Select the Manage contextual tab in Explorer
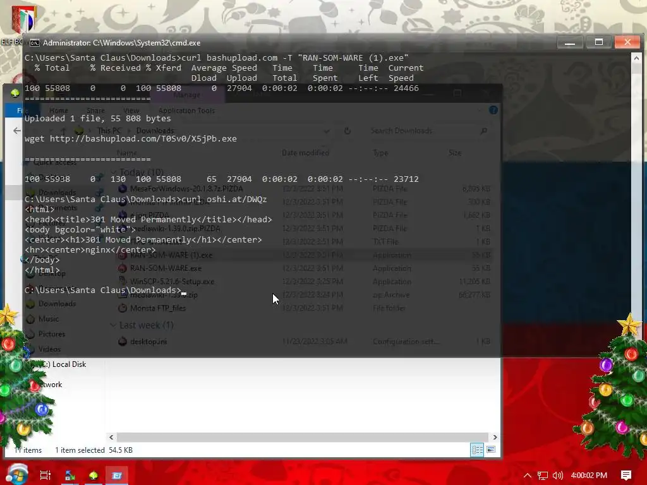The height and width of the screenshot is (485, 647). click(187, 95)
